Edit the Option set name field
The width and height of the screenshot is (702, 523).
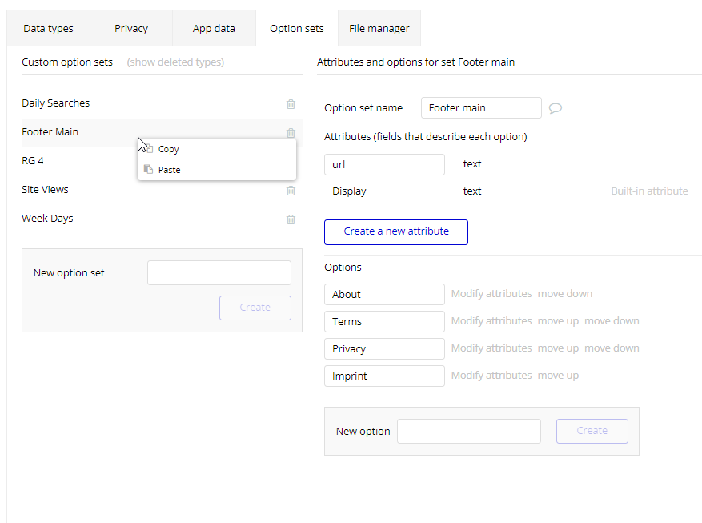click(x=480, y=108)
